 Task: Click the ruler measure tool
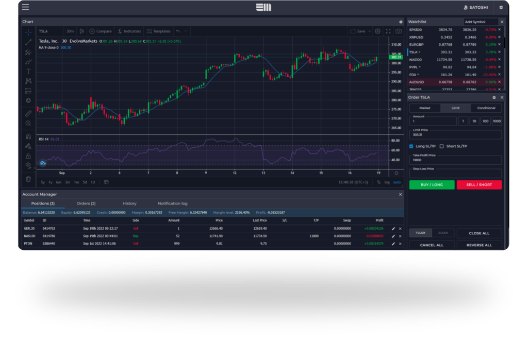click(28, 113)
